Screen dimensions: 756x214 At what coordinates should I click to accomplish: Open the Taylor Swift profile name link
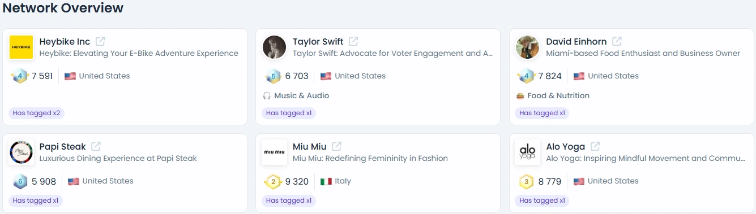click(318, 41)
